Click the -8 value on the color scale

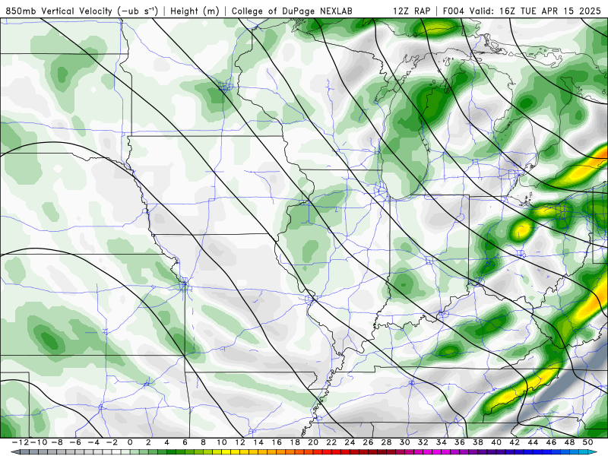(x=57, y=442)
